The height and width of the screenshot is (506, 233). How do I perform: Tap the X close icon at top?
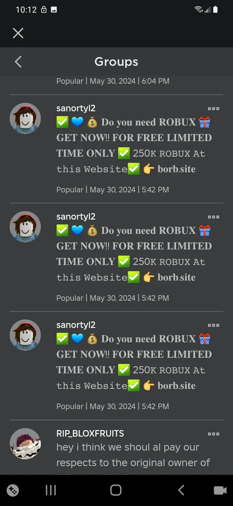coord(18,33)
